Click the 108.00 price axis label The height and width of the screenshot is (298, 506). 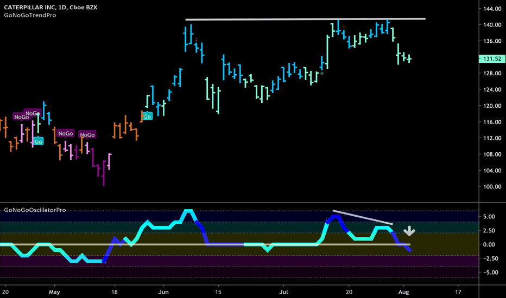pyautogui.click(x=492, y=154)
